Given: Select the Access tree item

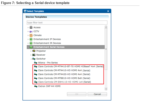Looking at the screenshot, I should (37, 27).
